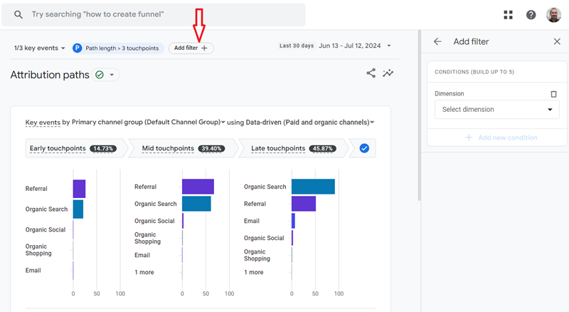The image size is (569, 312).
Task: Open the insights sparkline icon
Action: pyautogui.click(x=388, y=73)
